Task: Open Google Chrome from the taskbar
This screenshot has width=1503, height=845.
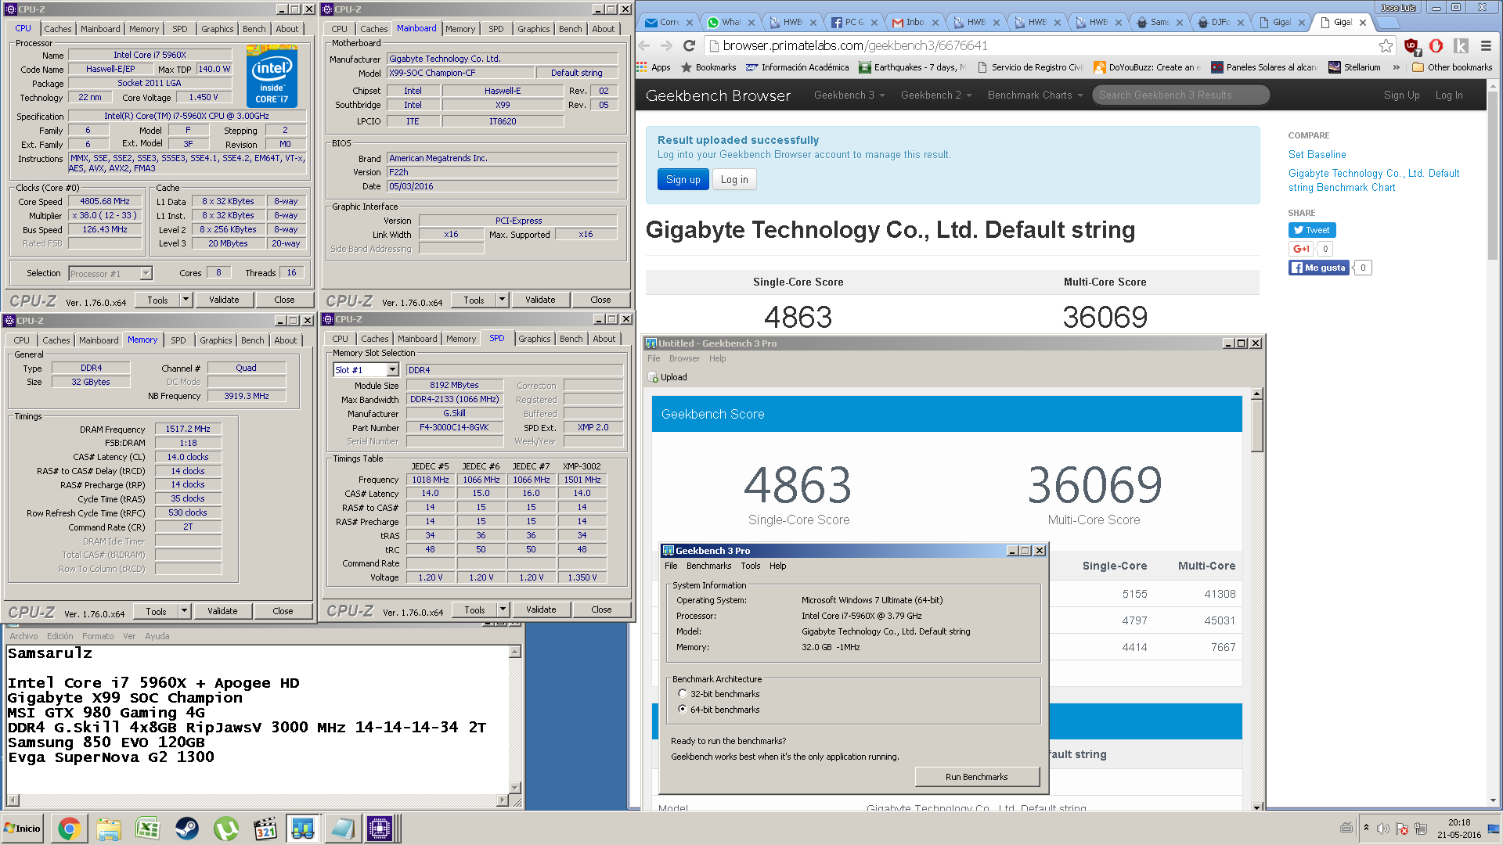Action: click(69, 829)
